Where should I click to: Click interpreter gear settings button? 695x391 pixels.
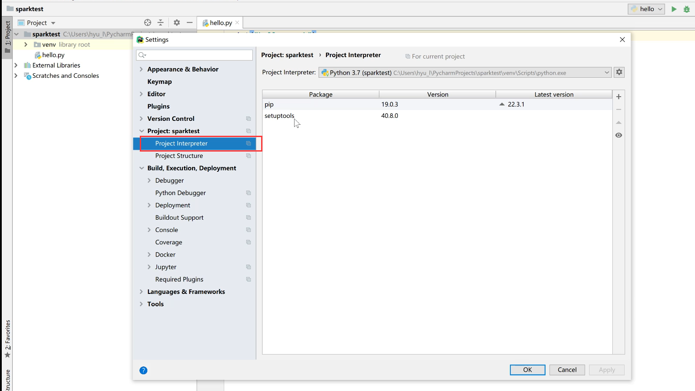click(x=619, y=72)
